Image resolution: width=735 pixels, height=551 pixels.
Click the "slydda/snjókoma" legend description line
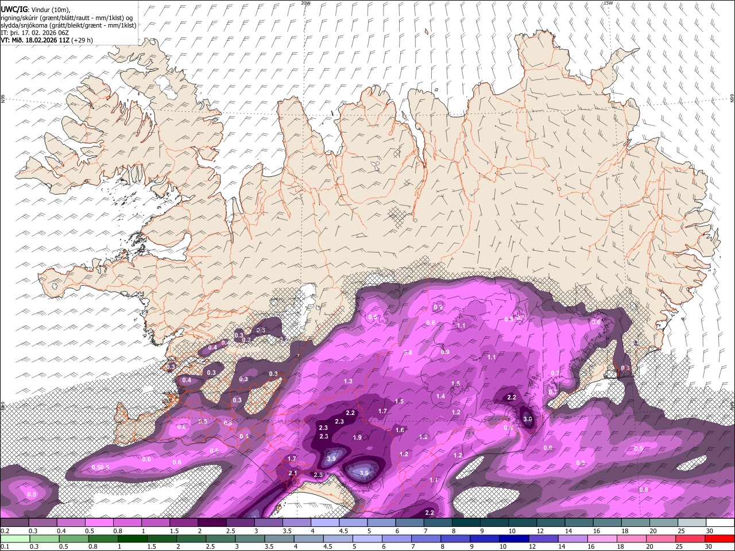68,25
